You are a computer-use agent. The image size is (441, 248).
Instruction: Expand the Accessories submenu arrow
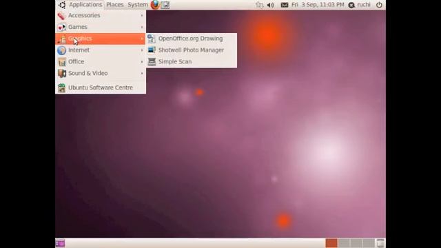142,15
